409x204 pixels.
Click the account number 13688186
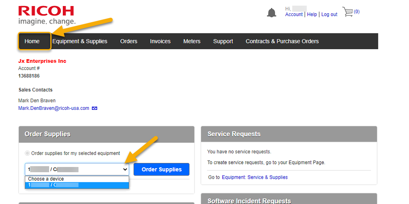coord(29,76)
